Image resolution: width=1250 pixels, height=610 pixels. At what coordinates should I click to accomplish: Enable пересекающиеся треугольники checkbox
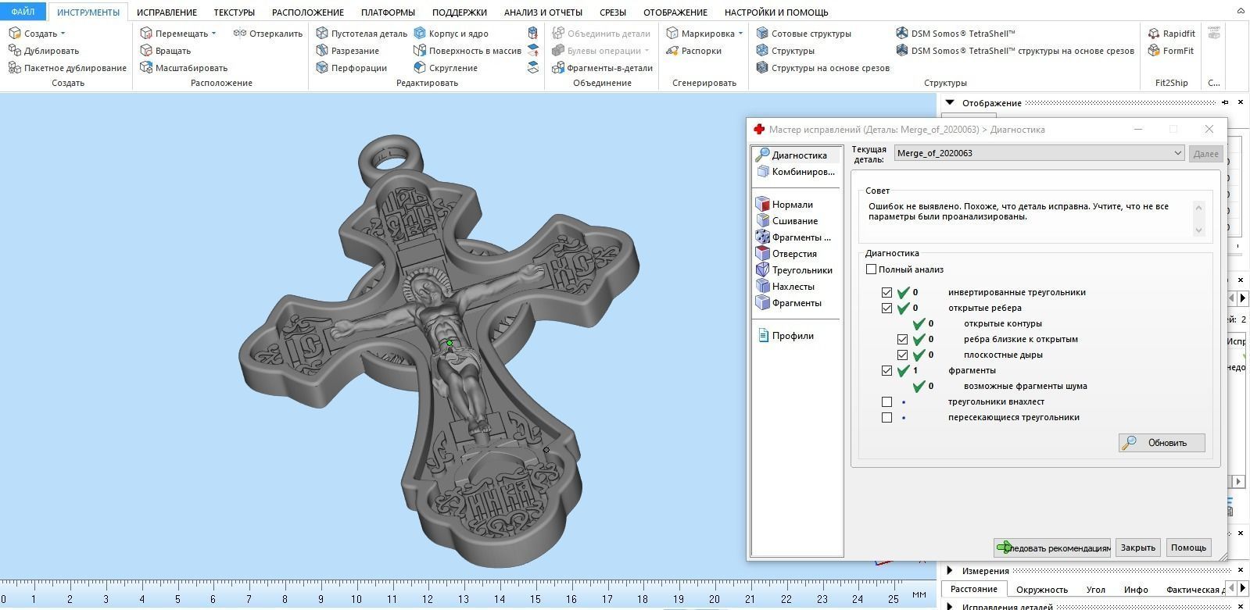[x=886, y=417]
